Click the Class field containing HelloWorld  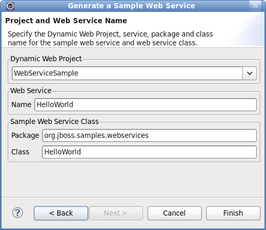[x=149, y=152]
